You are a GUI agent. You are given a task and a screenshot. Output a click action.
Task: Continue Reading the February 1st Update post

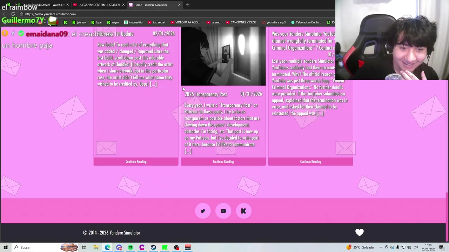(x=136, y=162)
